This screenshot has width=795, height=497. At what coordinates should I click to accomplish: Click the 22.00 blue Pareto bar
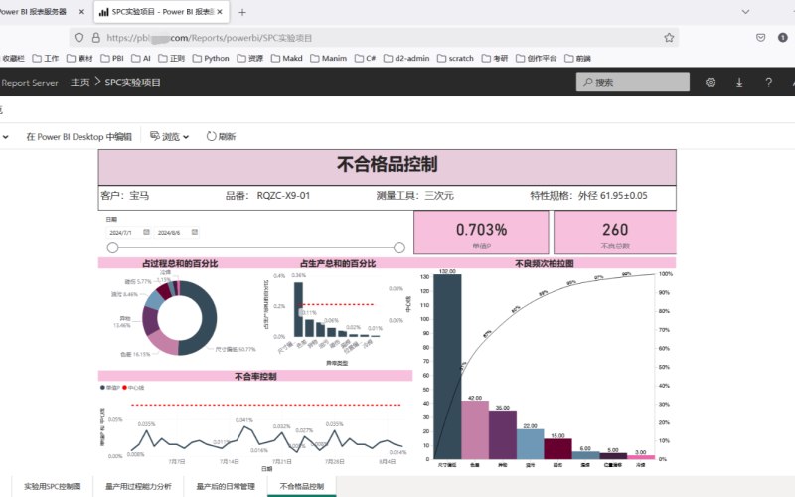(x=531, y=444)
